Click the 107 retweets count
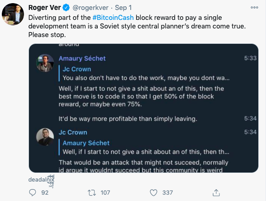 pos(105,193)
